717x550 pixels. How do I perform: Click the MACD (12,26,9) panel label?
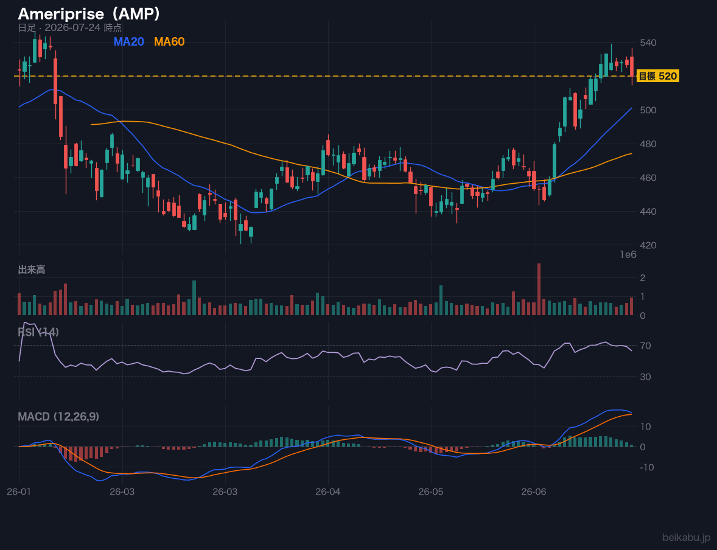pyautogui.click(x=58, y=417)
